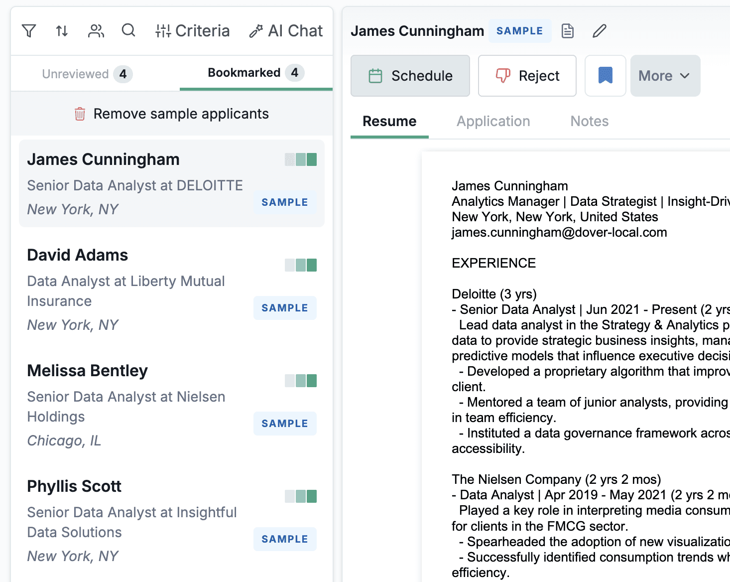Viewport: 730px width, 582px height.
Task: Select the Bookmarked tab
Action: [255, 73]
